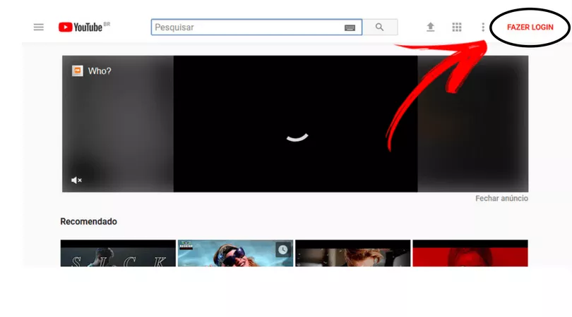Open the Who? ad title link
The image size is (572, 317).
coord(100,71)
